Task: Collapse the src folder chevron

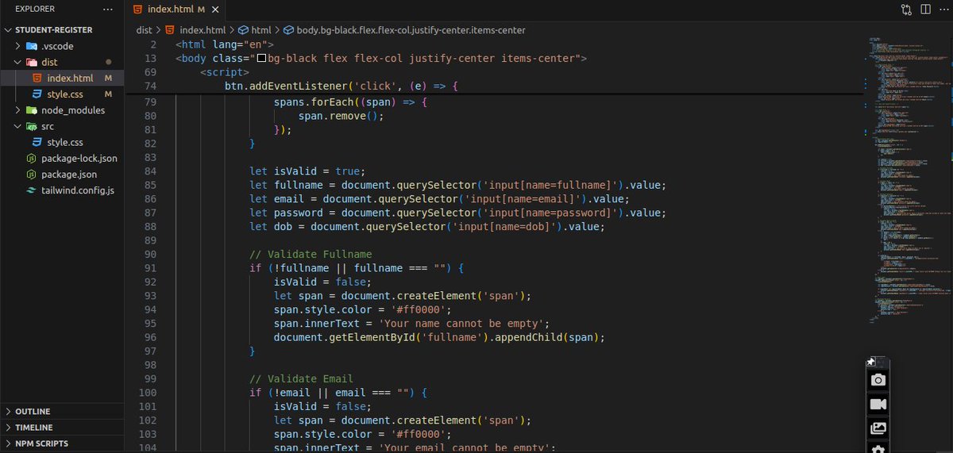Action: [x=17, y=126]
